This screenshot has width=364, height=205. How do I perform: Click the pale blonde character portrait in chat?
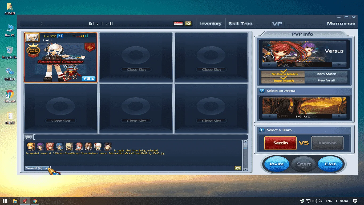pyautogui.click(x=69, y=147)
